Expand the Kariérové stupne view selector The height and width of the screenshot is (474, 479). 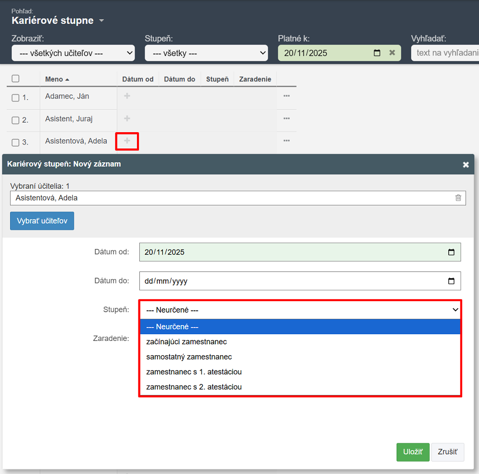101,21
